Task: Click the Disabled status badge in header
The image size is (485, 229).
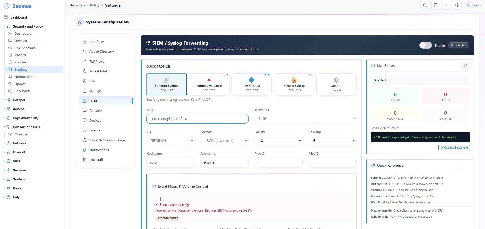Action: (x=459, y=45)
